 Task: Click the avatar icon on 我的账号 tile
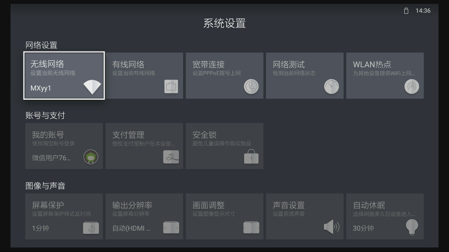click(91, 157)
